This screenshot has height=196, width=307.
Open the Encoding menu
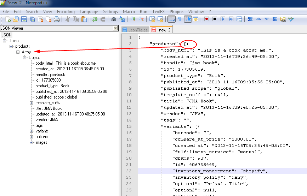pyautogui.click(x=66, y=12)
